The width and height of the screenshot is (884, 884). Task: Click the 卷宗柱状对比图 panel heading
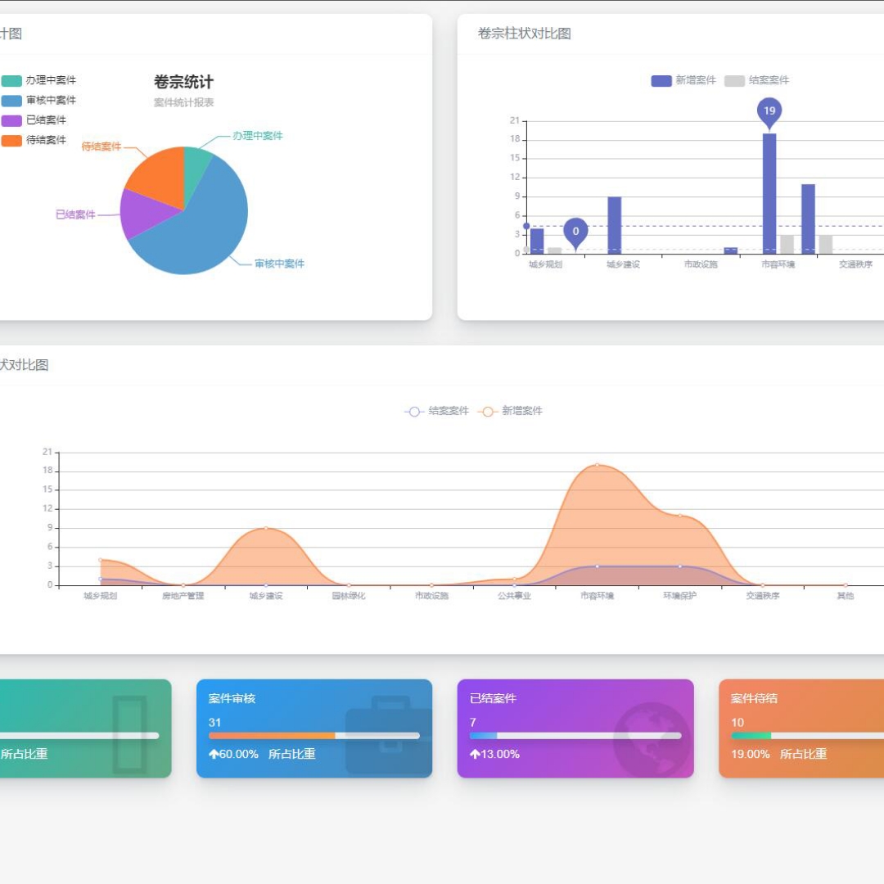(x=525, y=34)
